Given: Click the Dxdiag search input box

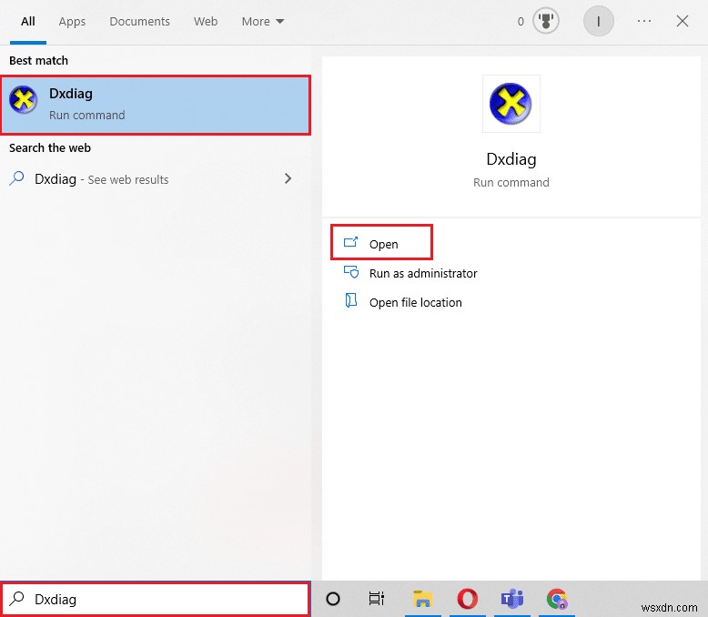Looking at the screenshot, I should (156, 599).
